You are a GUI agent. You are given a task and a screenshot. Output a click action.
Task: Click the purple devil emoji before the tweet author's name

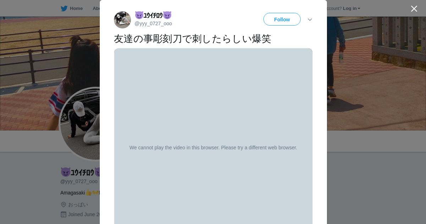(139, 15)
